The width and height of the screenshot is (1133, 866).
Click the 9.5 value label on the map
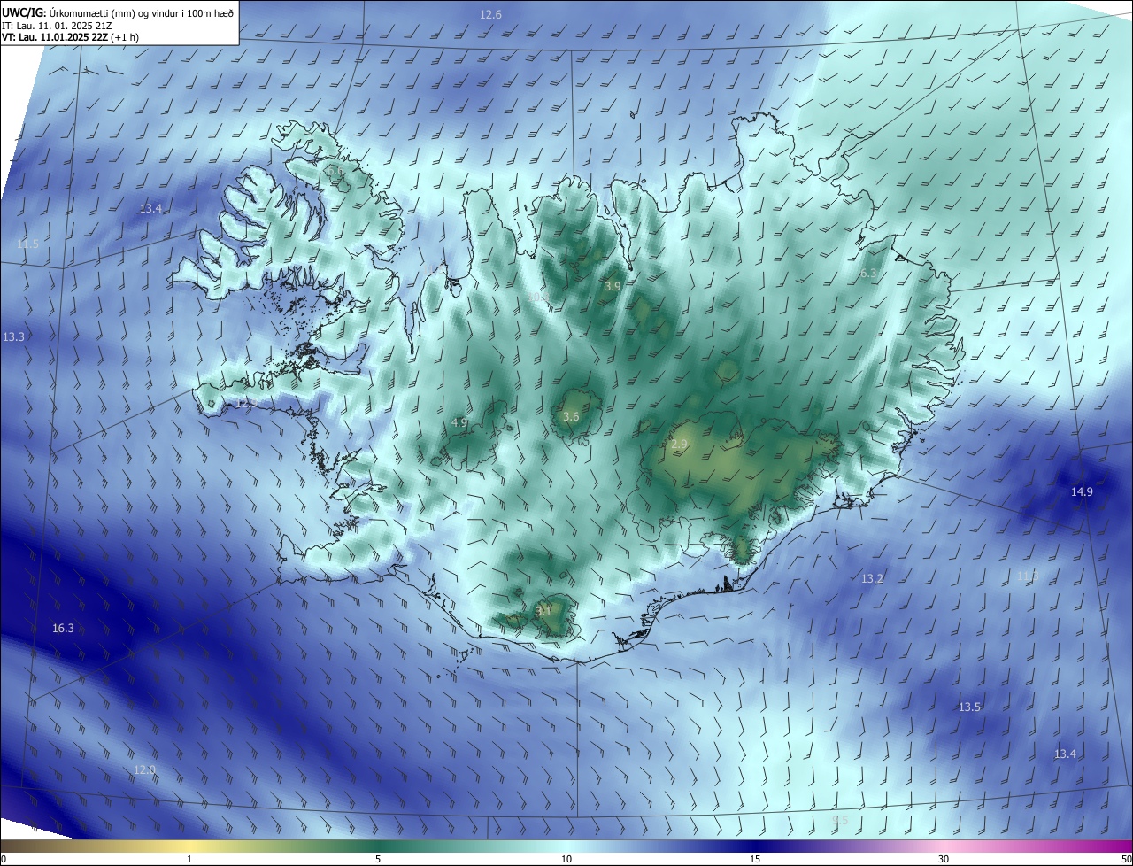pyautogui.click(x=840, y=821)
